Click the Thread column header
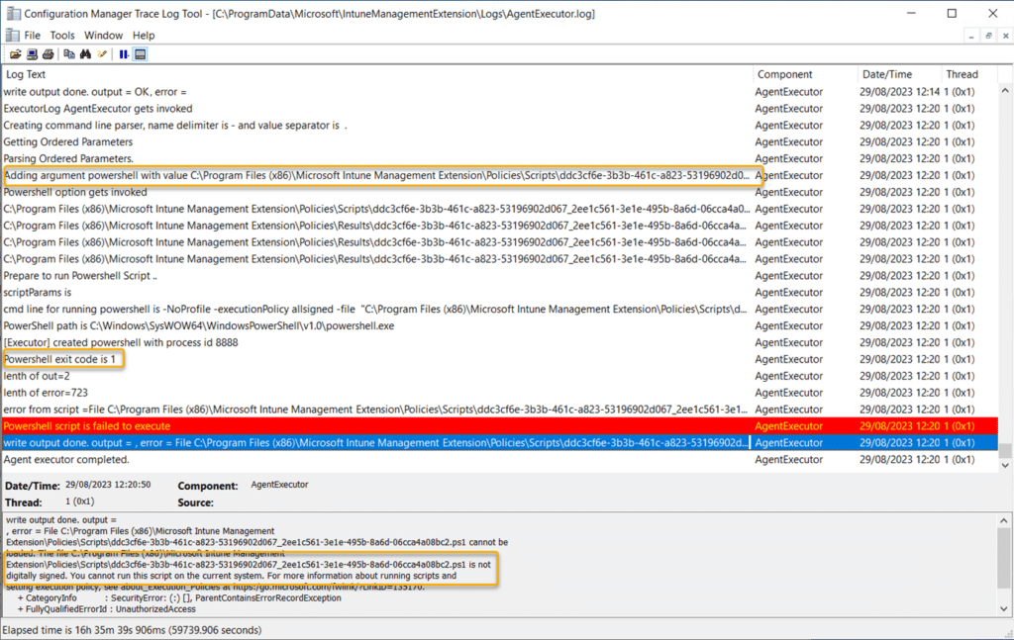Screen dimensions: 1014x640 (970, 74)
